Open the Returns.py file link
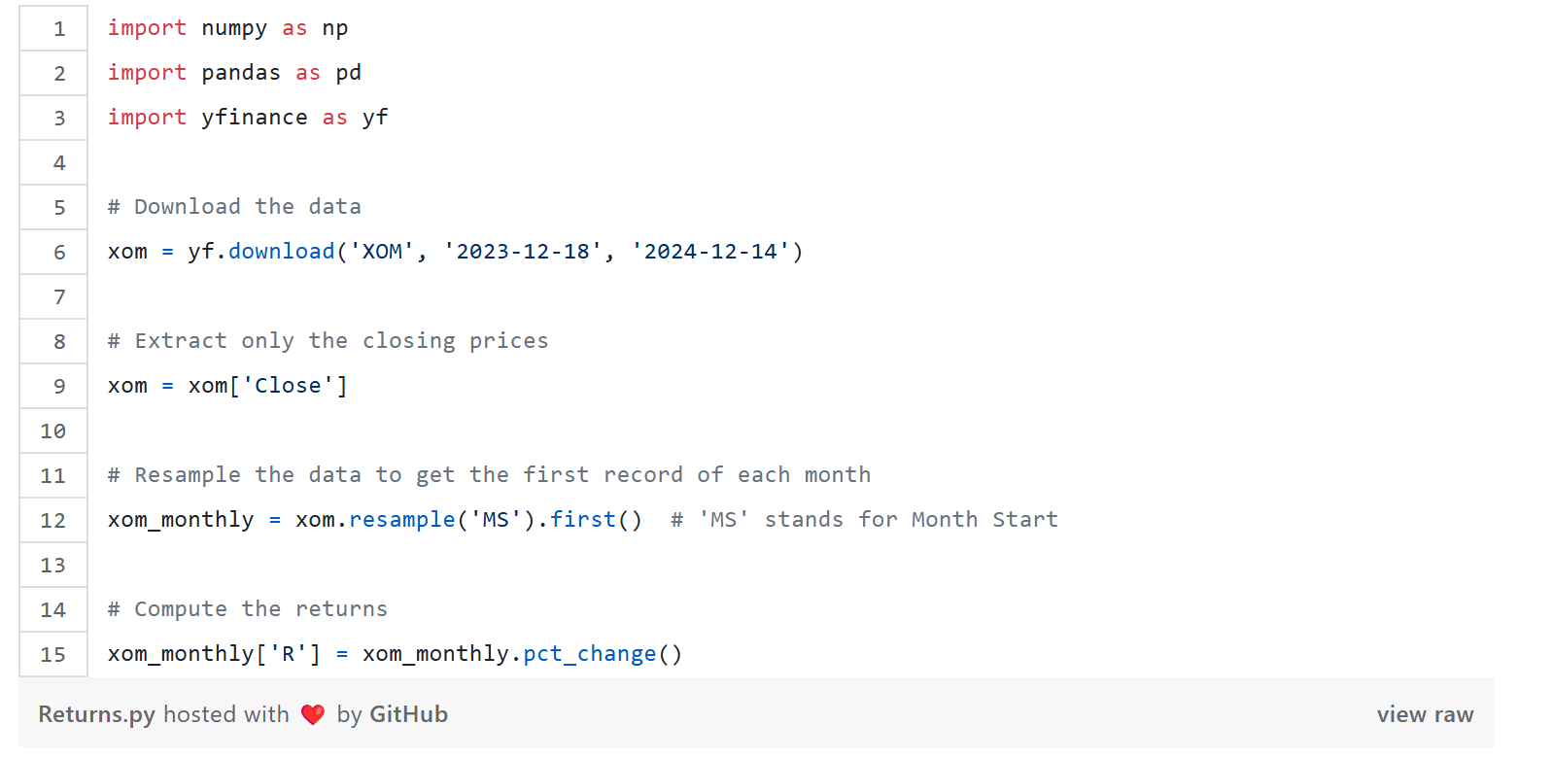The height and width of the screenshot is (759, 1553). (x=96, y=715)
